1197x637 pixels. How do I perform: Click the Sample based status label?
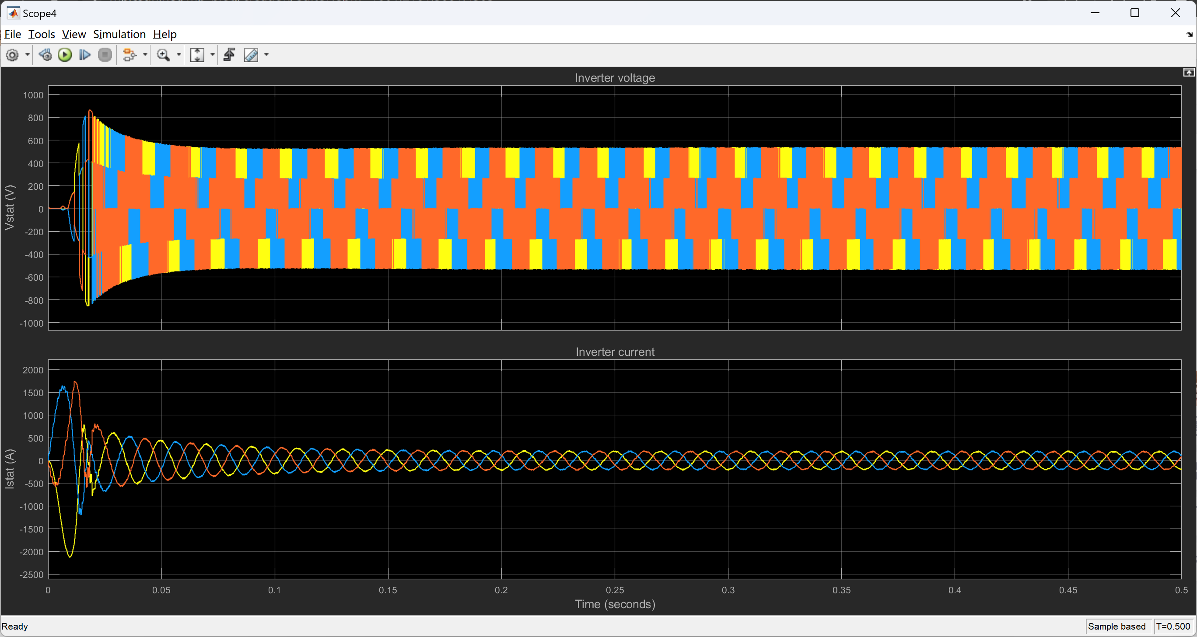[x=1116, y=627]
